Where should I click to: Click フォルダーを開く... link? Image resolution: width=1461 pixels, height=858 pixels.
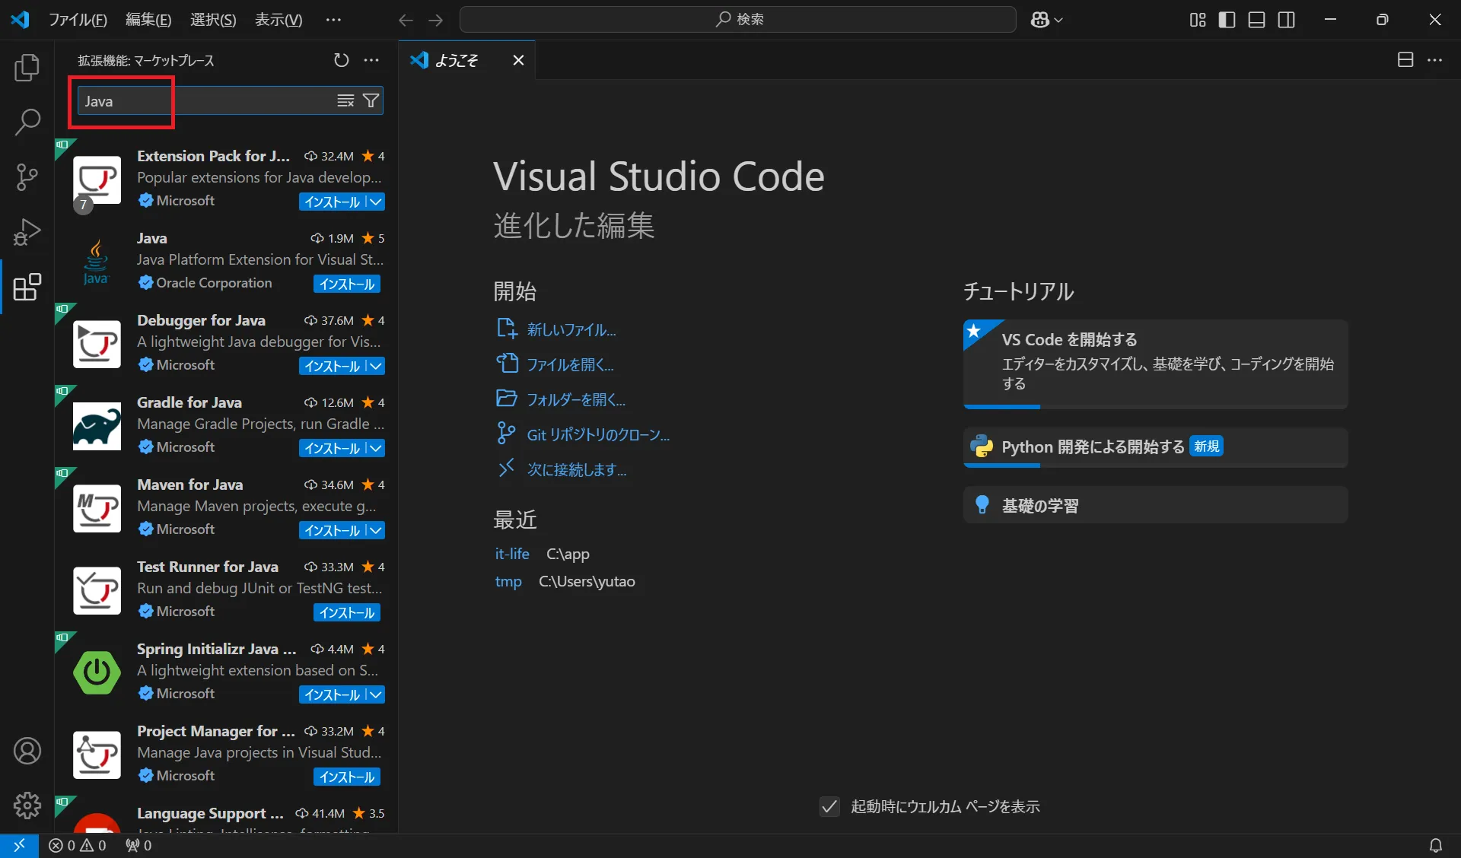[x=576, y=399]
